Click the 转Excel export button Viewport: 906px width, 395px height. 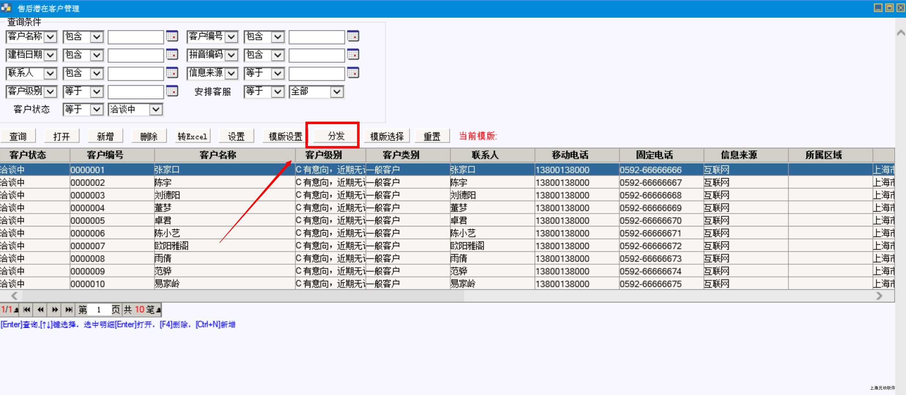point(192,136)
